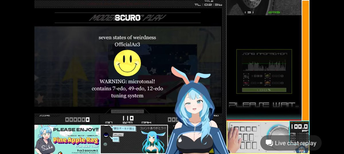Click the controller hand-cam feed
This screenshot has width=344, height=154.
(258, 137)
